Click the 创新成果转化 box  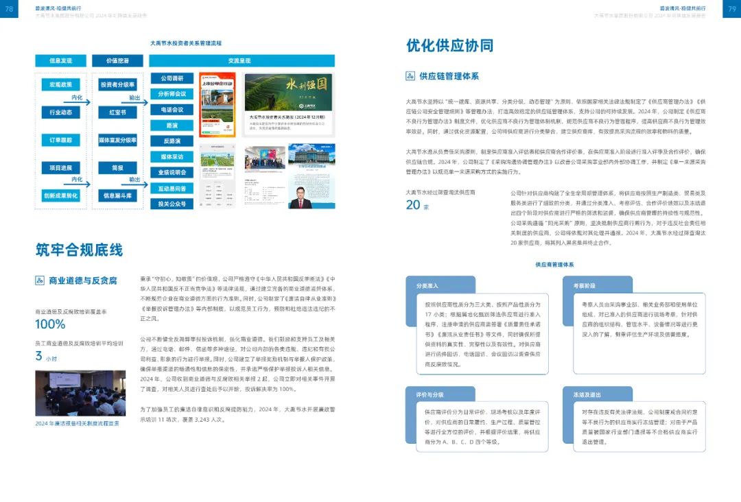pos(60,195)
